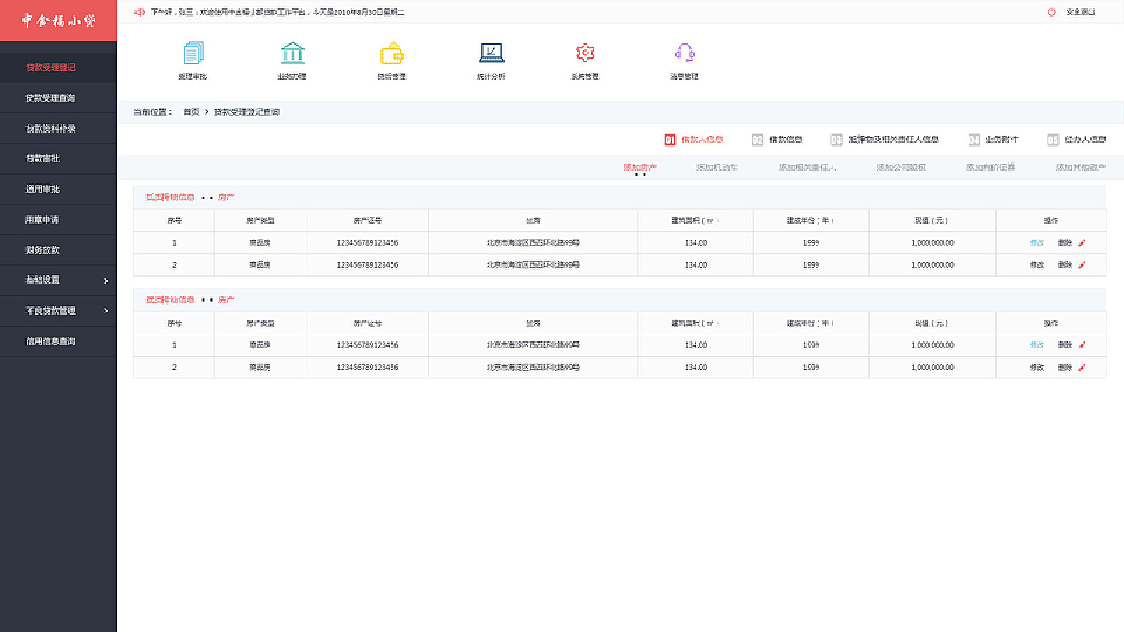Image resolution: width=1124 pixels, height=632 pixels.
Task: Click 删除 in upper table row 2
Action: 1065,265
